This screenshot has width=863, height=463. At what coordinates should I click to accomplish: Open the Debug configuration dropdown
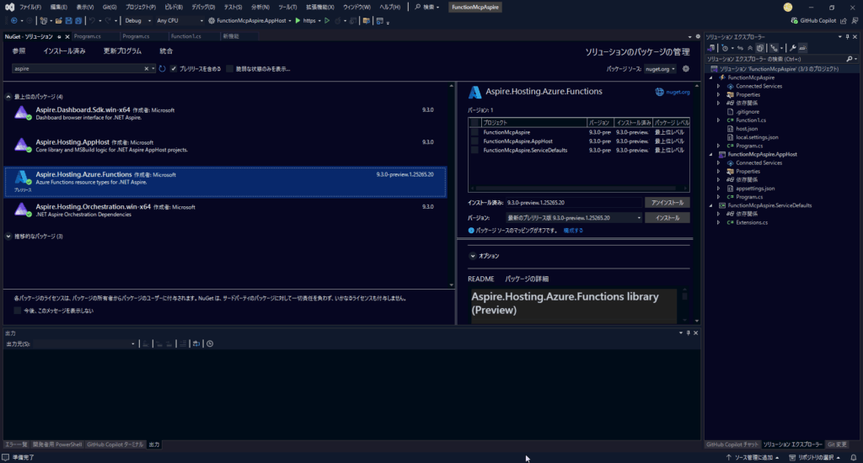(137, 21)
